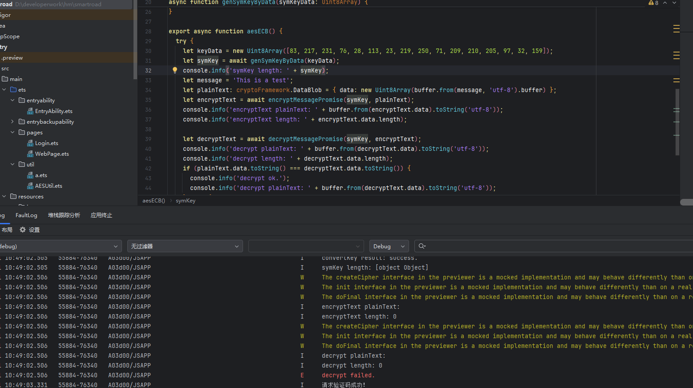Select the entrybackupability folder row
Viewport: 693px width, 388px height.
67,122
